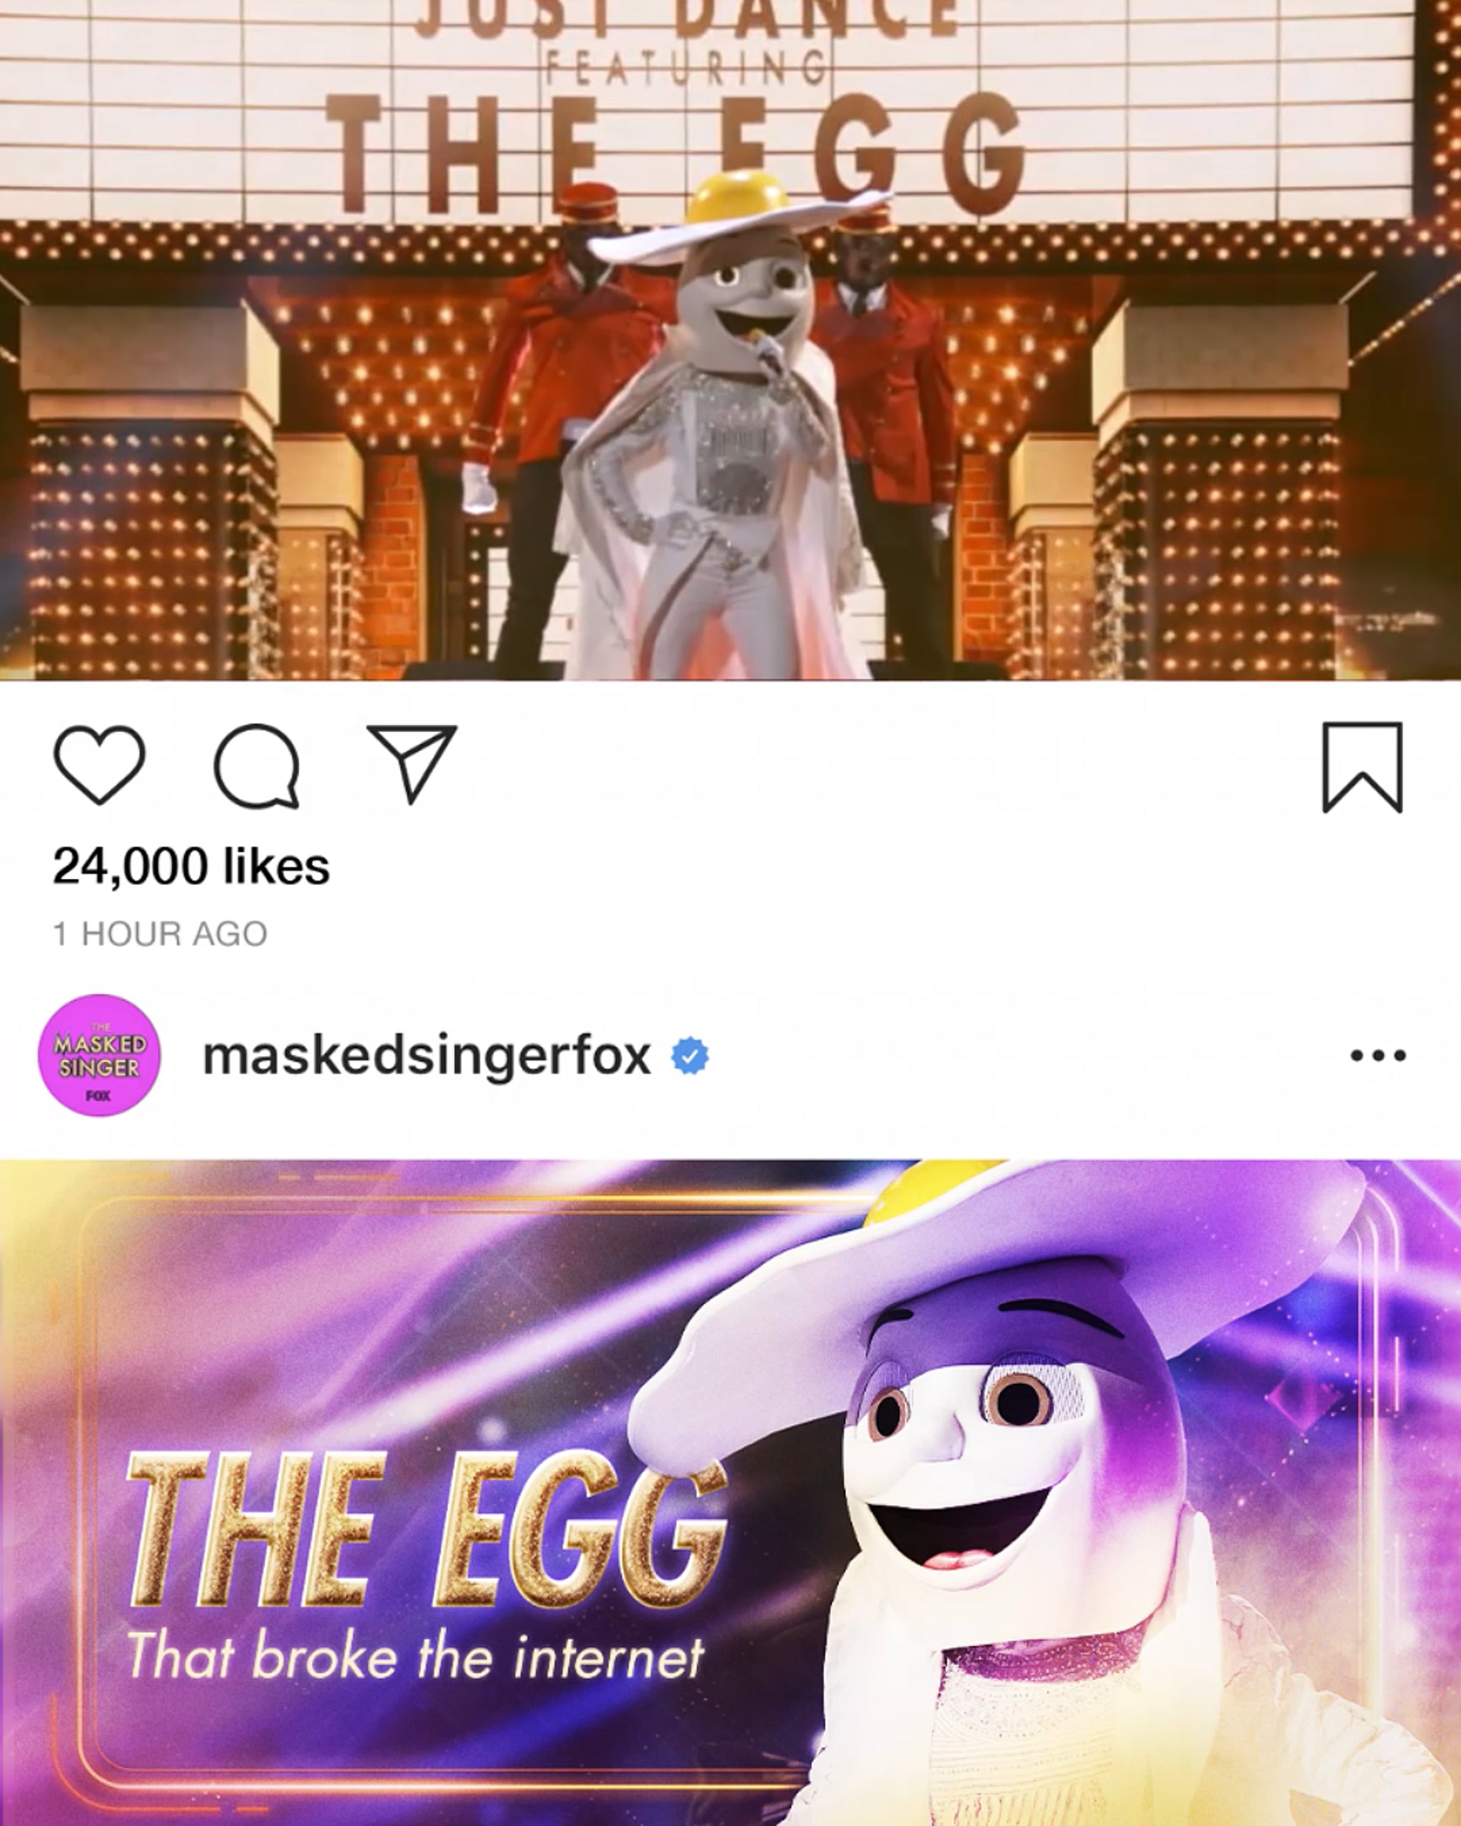Save the post with the bookmark icon
The width and height of the screenshot is (1461, 1826).
(x=1362, y=768)
